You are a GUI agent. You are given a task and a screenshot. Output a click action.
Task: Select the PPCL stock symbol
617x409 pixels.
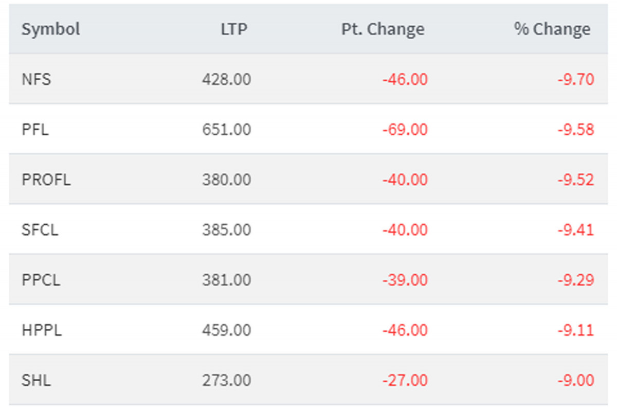[x=41, y=280]
